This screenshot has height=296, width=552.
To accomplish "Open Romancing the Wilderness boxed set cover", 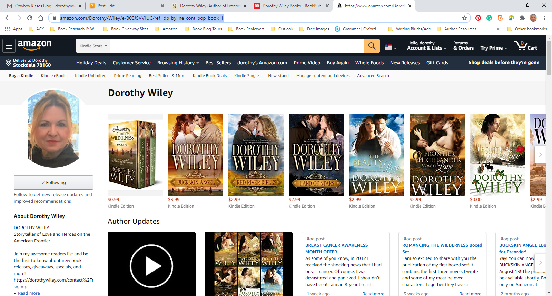I will (135, 155).
